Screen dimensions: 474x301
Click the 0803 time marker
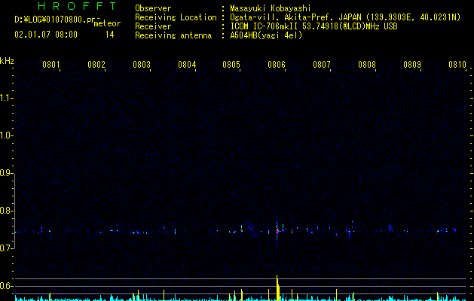click(x=142, y=65)
